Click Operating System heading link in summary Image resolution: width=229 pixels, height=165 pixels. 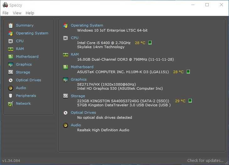click(87, 25)
